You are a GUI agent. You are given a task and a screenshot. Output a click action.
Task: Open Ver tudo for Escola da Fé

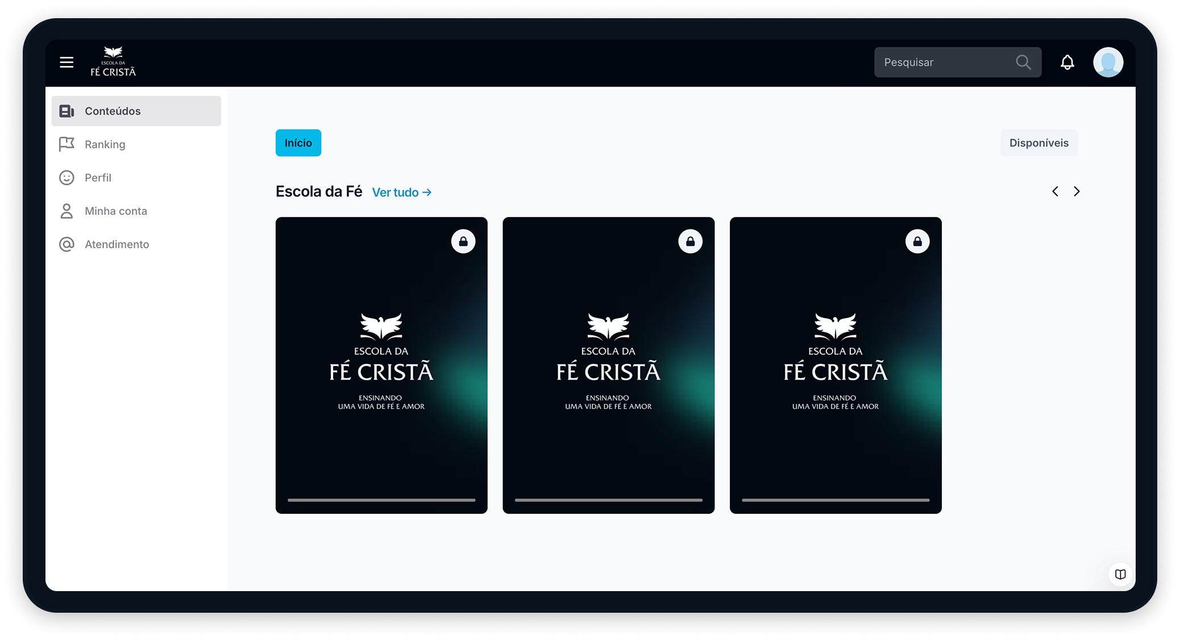coord(401,192)
